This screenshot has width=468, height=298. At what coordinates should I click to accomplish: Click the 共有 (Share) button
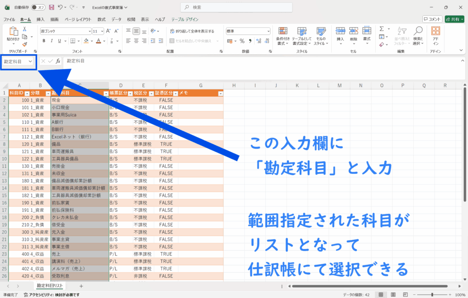click(455, 19)
